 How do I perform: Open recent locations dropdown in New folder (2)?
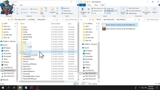coord(87,19)
